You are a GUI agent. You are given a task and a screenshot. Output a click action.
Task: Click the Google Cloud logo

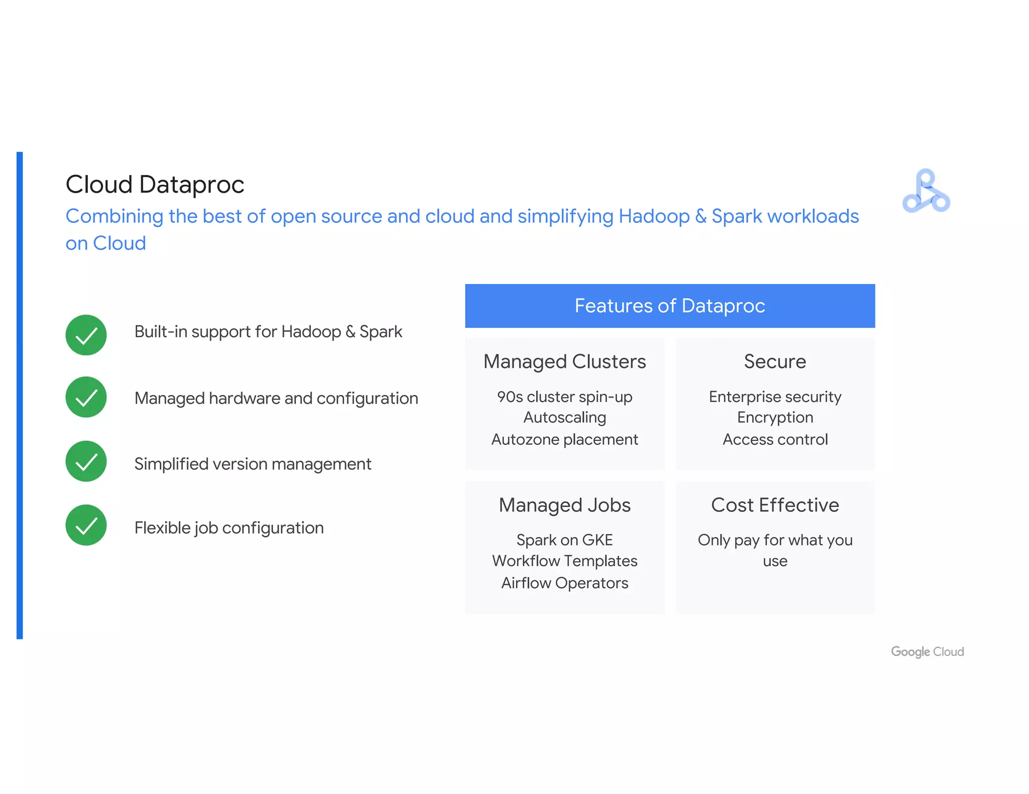click(927, 651)
